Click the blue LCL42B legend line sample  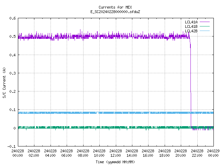tap(205, 31)
